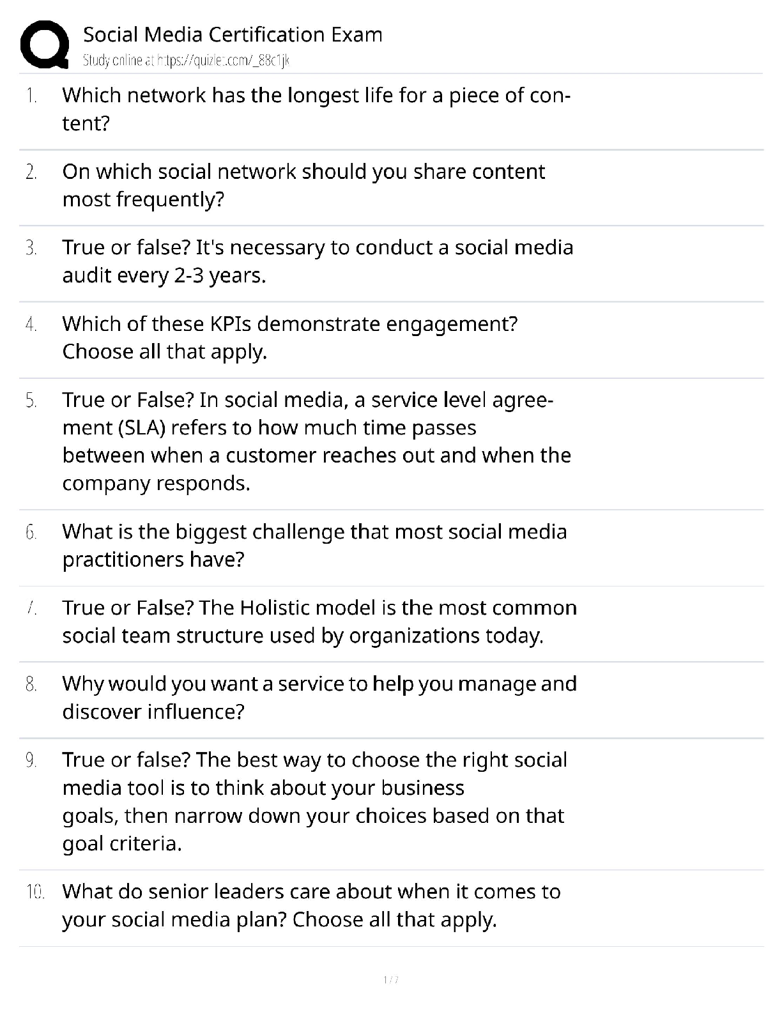Select question 2 about sharing content frequently
Viewport: 782px width, 1012px height.
tap(303, 185)
